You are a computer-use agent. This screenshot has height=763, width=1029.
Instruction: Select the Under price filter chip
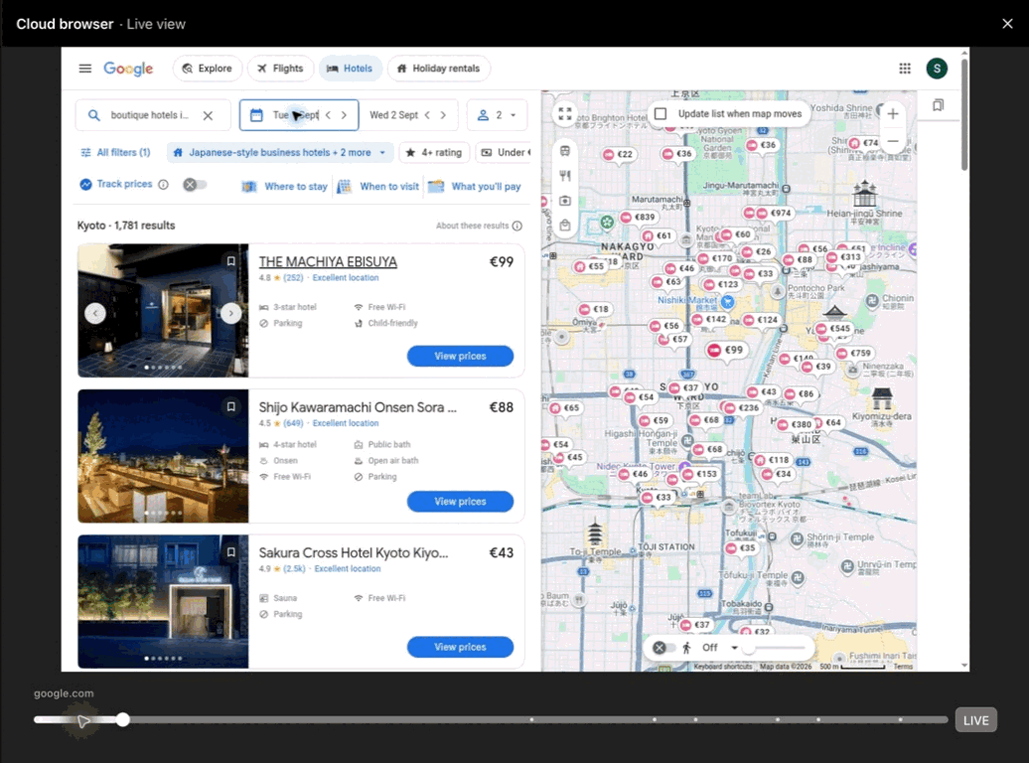tap(504, 152)
